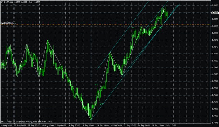Click the 1.7345 price axis label
Image resolution: width=219 pixels, height=127 pixels.
pos(215,122)
